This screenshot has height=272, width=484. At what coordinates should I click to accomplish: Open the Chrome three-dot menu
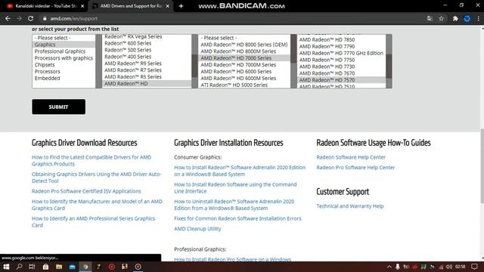(x=479, y=18)
